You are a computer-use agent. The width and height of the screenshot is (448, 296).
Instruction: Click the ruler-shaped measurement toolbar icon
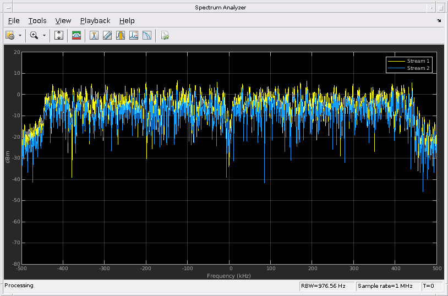pos(107,35)
